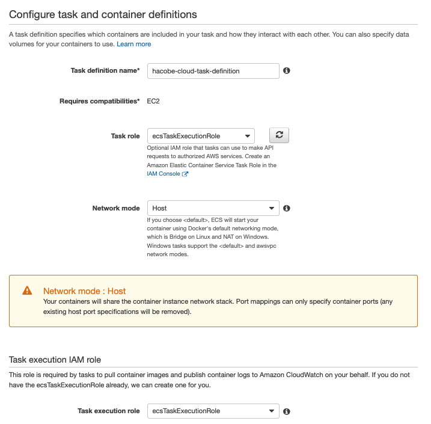Click the info icon beside Network mode dropdown
Screen dimensions: 431x424
tap(287, 208)
